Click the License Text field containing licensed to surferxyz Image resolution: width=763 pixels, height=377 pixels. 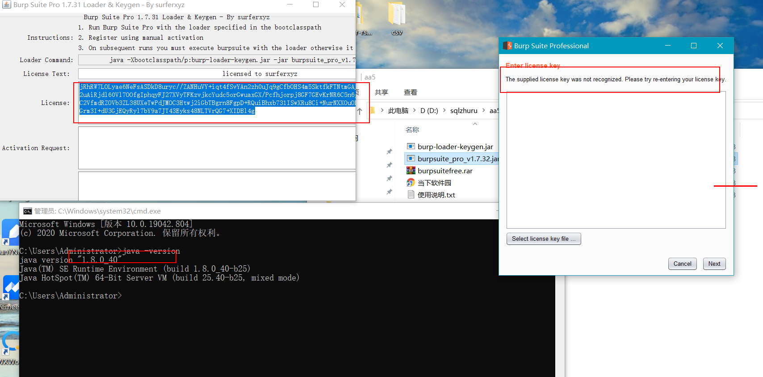217,74
